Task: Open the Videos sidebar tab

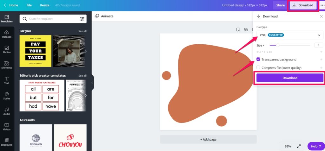Action: pyautogui.click(x=7, y=127)
